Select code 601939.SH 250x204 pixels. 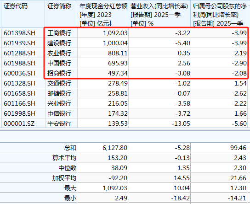click(x=19, y=43)
